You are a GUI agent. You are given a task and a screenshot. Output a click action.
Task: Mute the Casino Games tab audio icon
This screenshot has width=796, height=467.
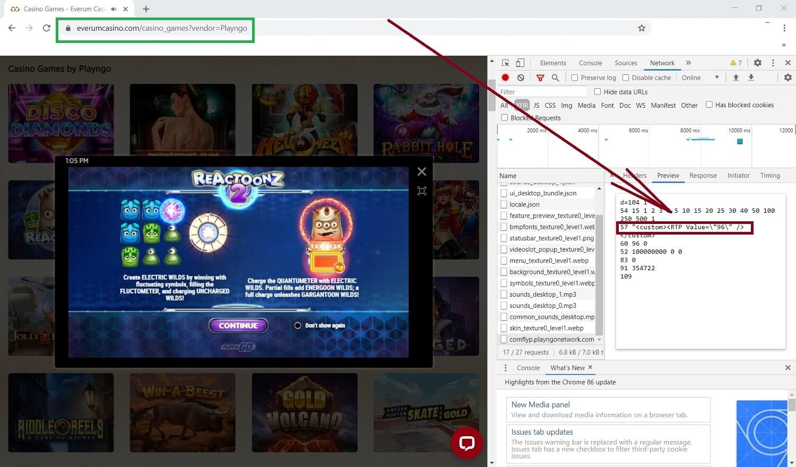114,9
